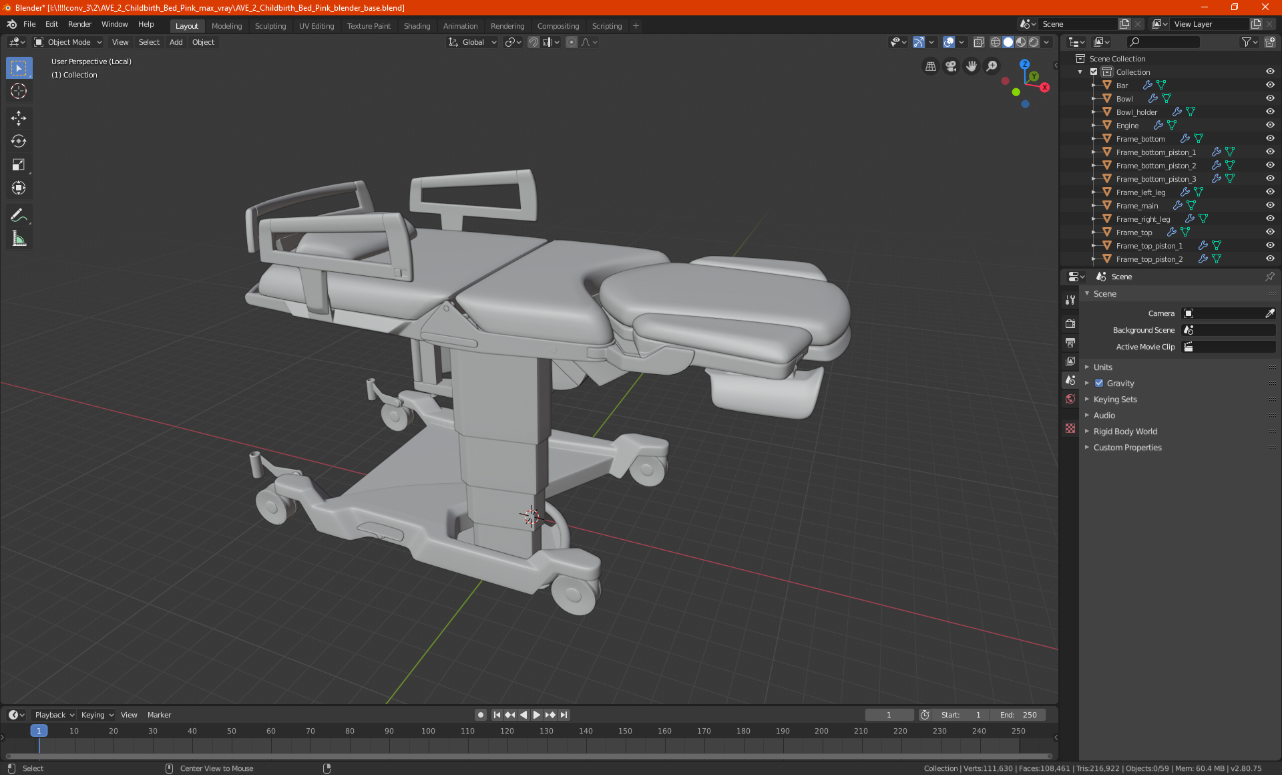Image resolution: width=1282 pixels, height=775 pixels.
Task: Jump to the start frame
Action: coord(497,715)
